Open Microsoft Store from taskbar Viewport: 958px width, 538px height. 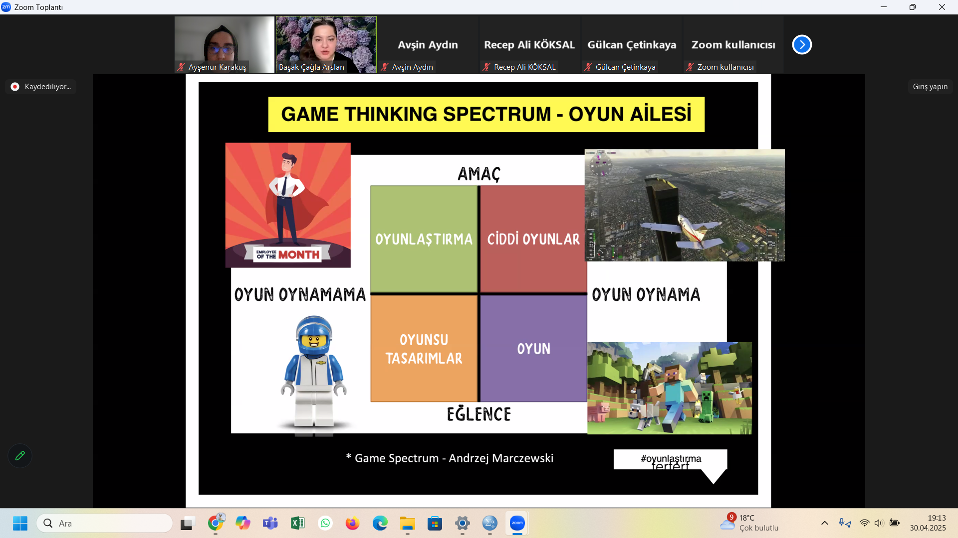[x=435, y=523]
